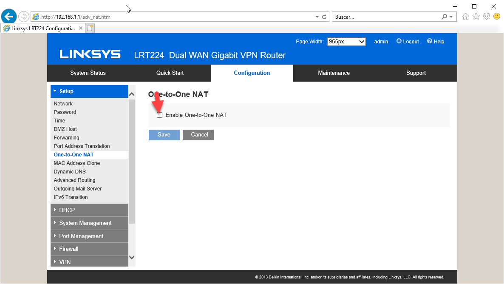Open the Maintenance tab
The height and width of the screenshot is (284, 504).
coord(334,73)
